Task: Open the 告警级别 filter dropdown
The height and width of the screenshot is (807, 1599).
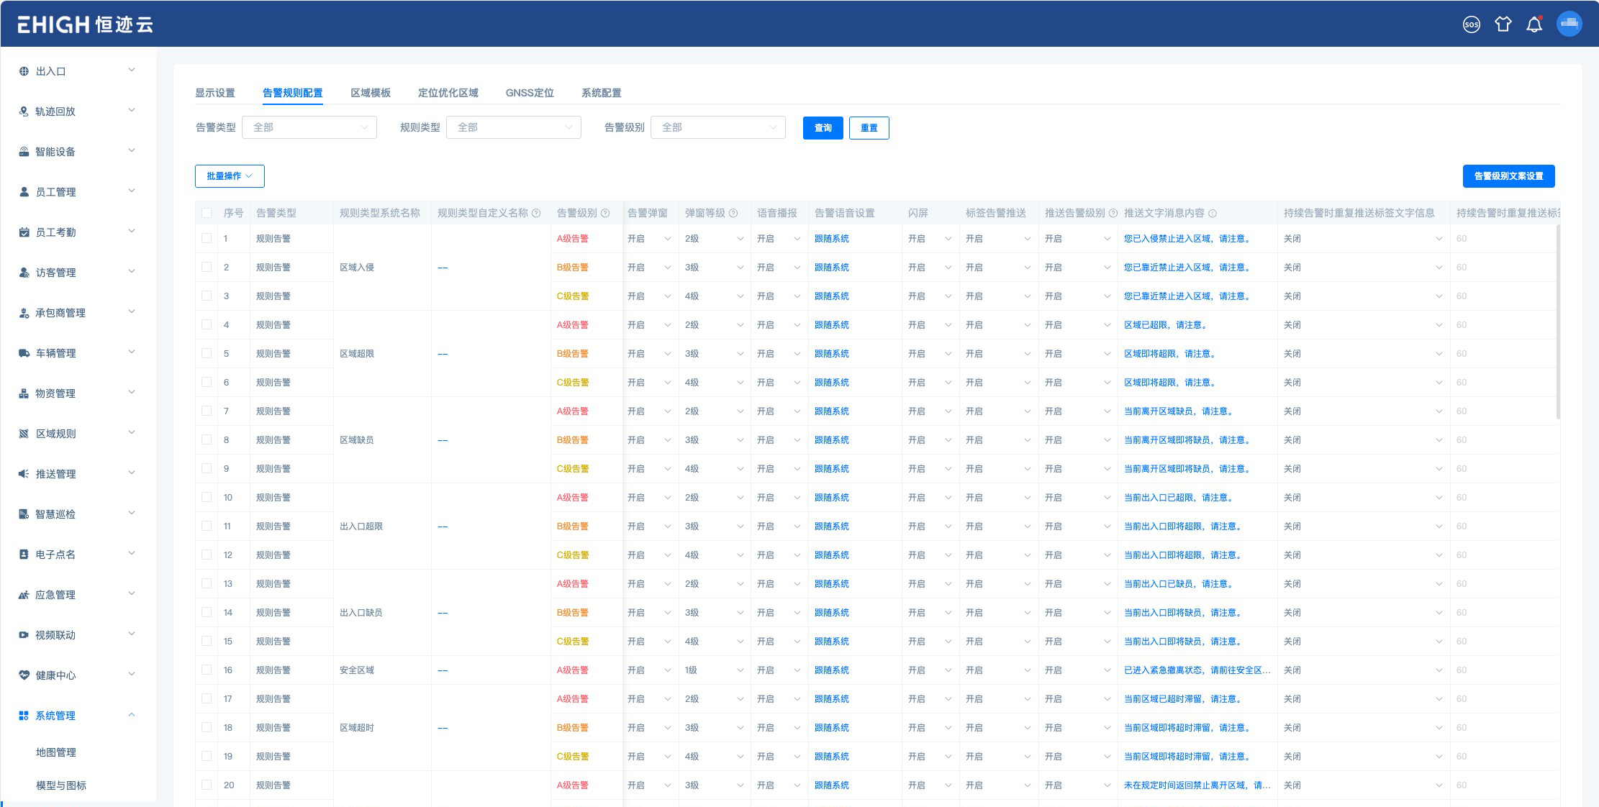Action: click(717, 127)
